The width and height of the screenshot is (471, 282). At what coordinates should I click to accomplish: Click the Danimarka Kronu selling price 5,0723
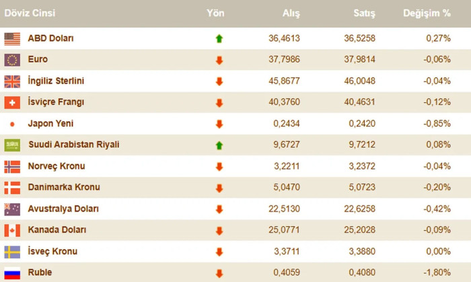click(x=362, y=187)
